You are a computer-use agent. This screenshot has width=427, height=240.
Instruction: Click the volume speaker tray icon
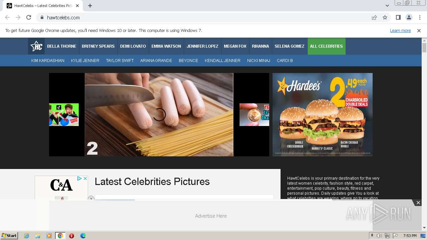[x=379, y=236]
